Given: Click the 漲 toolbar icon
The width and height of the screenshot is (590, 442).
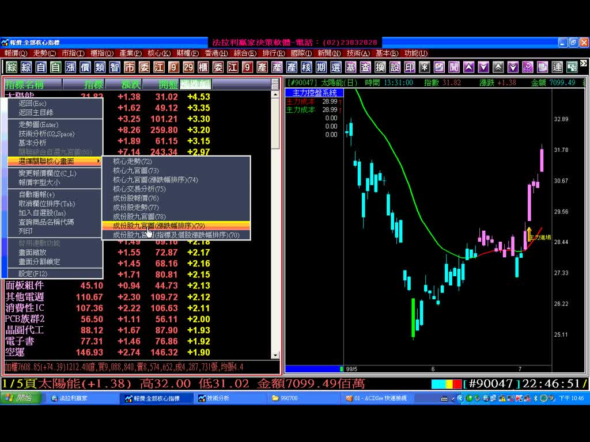Looking at the screenshot, I should point(70,67).
